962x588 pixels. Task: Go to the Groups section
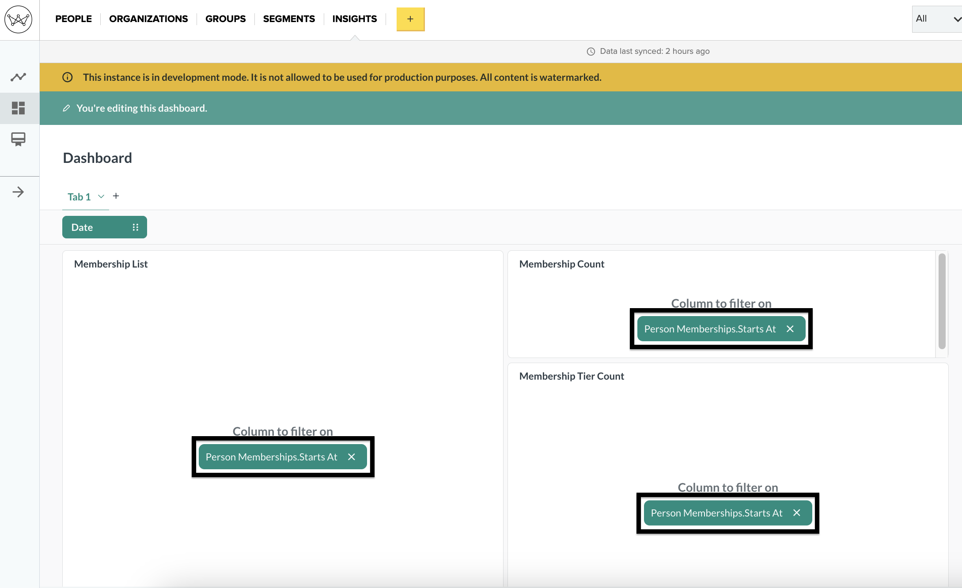225,19
